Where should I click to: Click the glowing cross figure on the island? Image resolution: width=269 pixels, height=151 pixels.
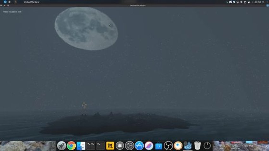84,105
